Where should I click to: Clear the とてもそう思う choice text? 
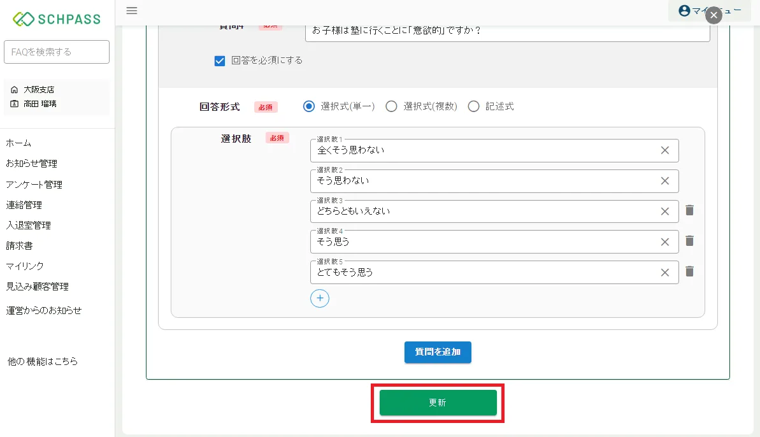click(x=665, y=272)
